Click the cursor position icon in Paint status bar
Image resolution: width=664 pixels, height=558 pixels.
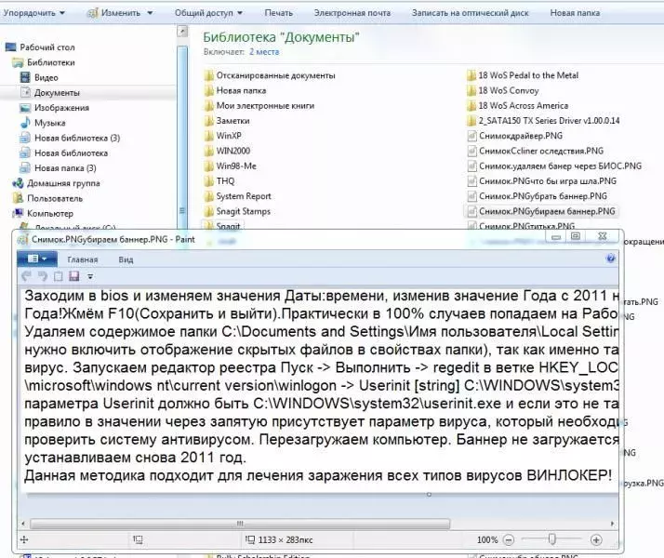pos(24,539)
